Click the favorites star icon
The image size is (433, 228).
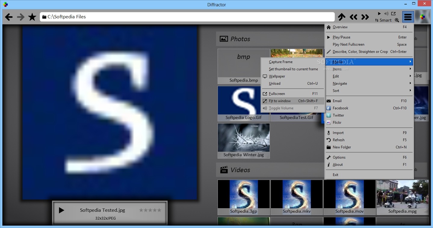tap(32, 17)
